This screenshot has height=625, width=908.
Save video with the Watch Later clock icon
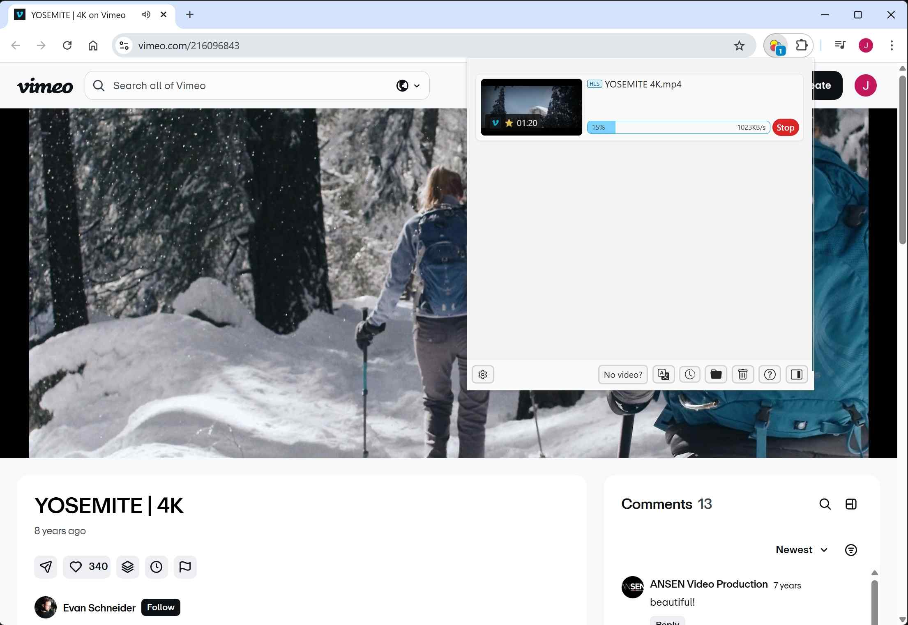156,567
